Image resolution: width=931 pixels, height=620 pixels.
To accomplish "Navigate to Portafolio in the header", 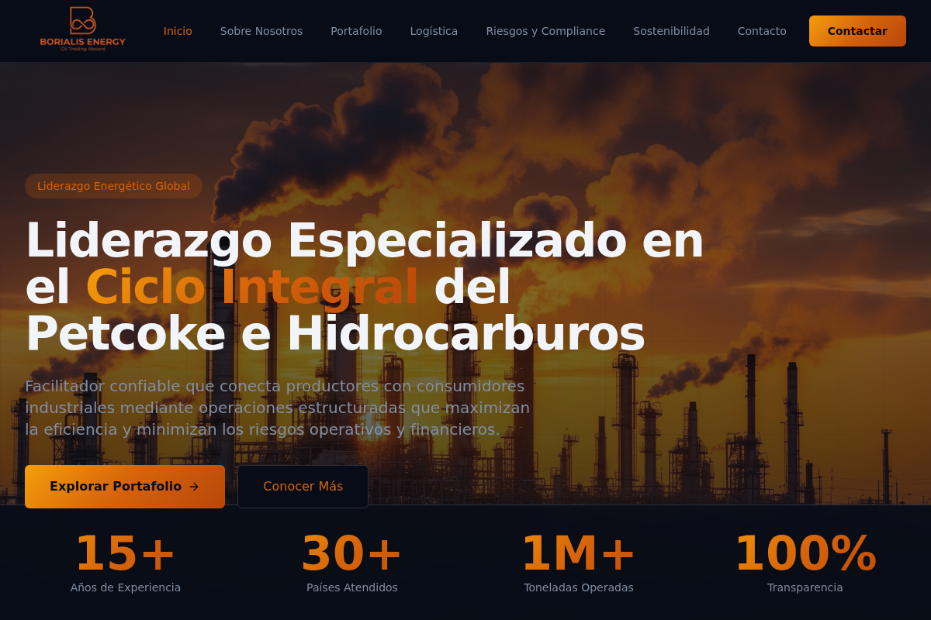I will (x=356, y=31).
